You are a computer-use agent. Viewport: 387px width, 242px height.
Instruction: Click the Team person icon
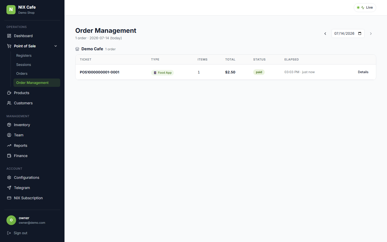(9, 135)
